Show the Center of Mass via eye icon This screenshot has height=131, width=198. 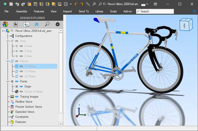(x=21, y=92)
